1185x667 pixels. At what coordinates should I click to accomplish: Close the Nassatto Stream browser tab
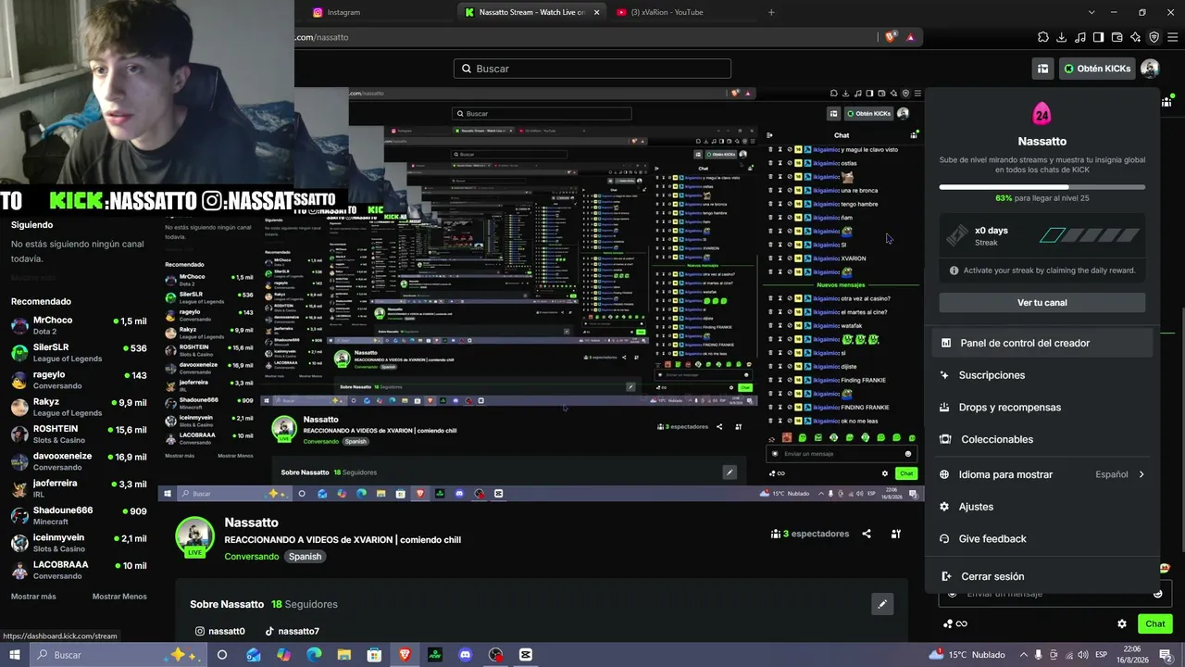point(596,12)
